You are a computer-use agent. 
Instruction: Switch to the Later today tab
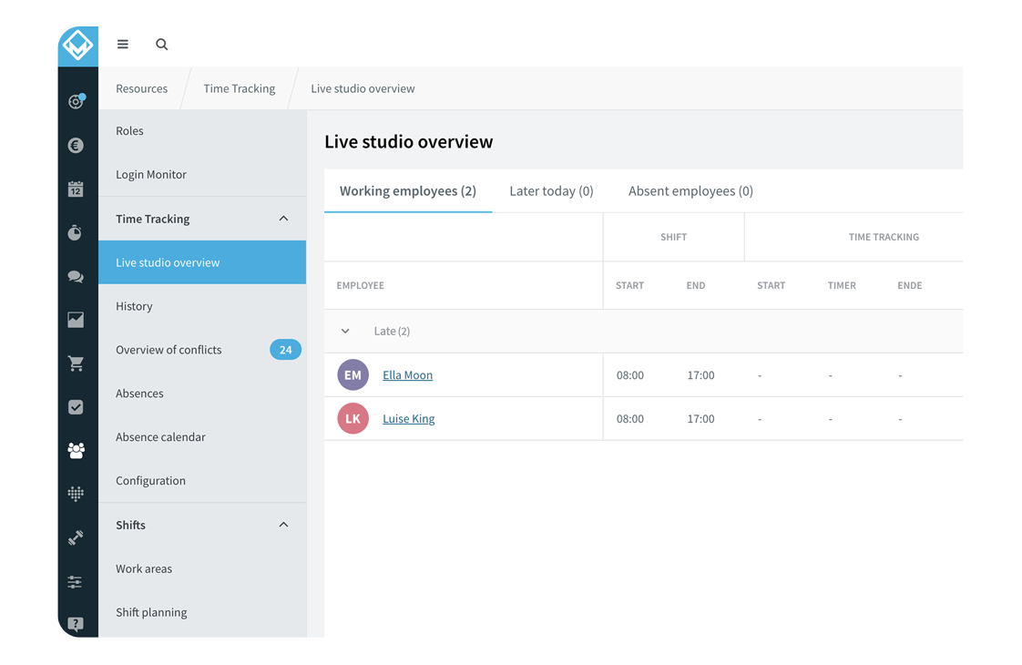click(551, 190)
